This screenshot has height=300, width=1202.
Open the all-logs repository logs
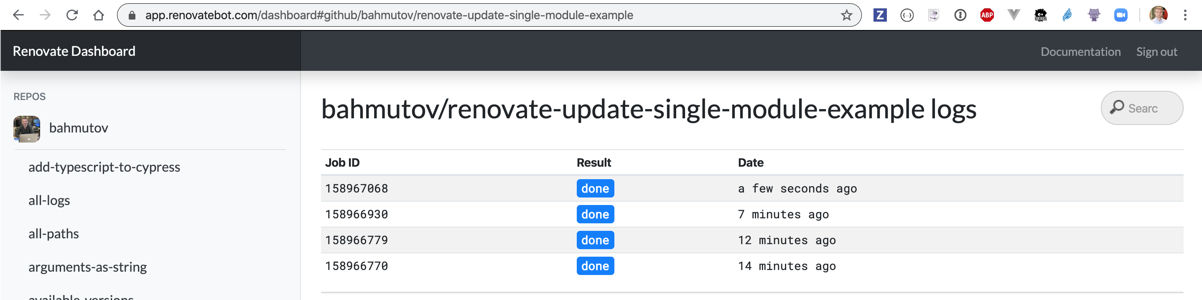[48, 200]
